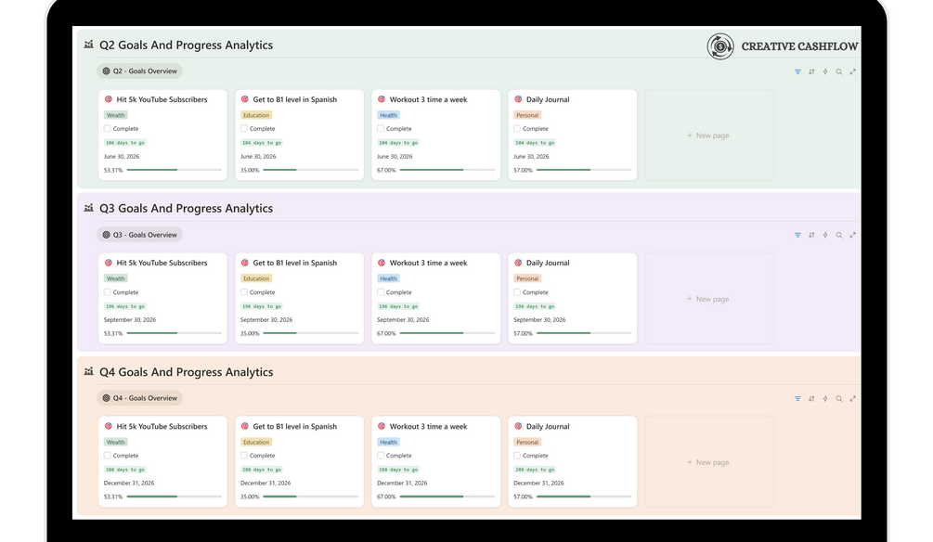This screenshot has height=542, width=933.
Task: Click 53.31% progress bar on Q2 YouTube card
Action: tap(174, 170)
